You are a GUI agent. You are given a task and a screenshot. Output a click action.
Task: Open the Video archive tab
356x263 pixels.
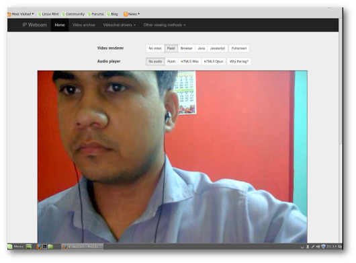[84, 25]
